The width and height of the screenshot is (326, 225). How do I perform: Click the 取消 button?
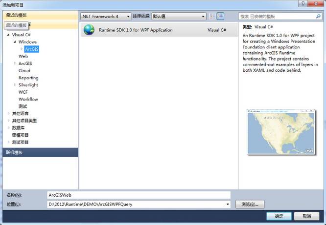pos(306,216)
